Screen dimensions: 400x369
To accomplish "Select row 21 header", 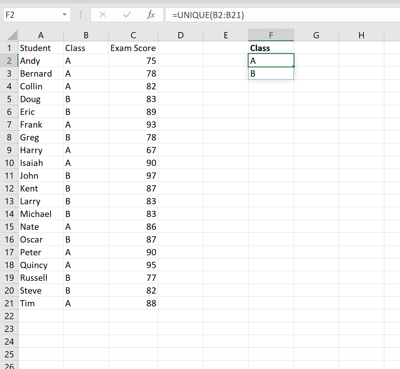I will coord(9,303).
